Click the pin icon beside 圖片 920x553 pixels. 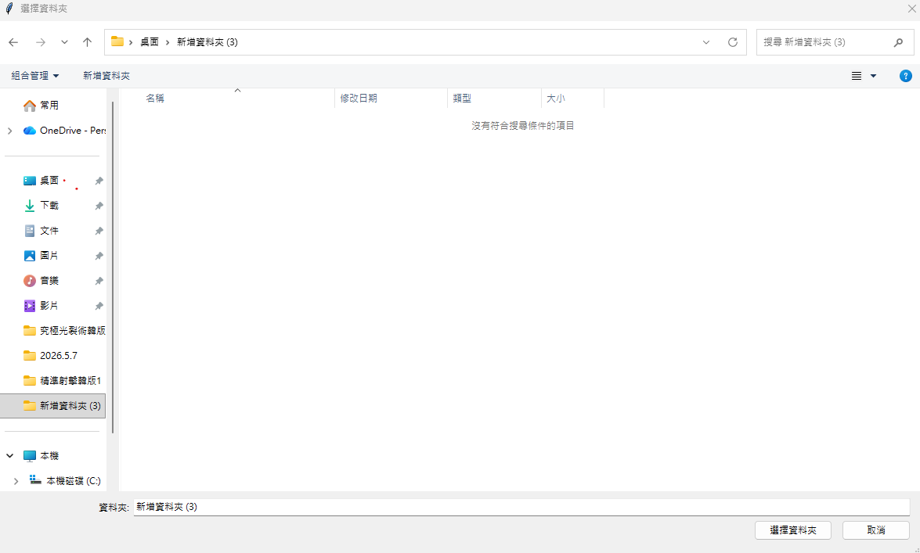coord(99,256)
